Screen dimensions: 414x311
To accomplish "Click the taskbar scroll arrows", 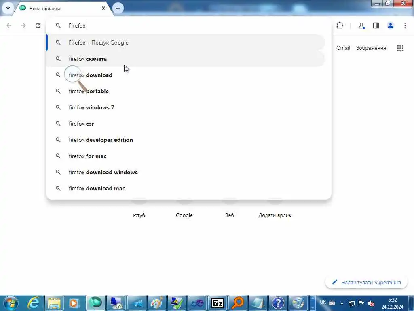I will pos(313,303).
